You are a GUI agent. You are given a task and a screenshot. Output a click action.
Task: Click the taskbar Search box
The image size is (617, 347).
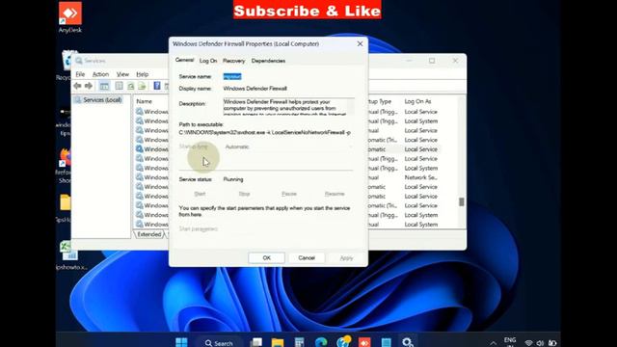[x=219, y=343]
